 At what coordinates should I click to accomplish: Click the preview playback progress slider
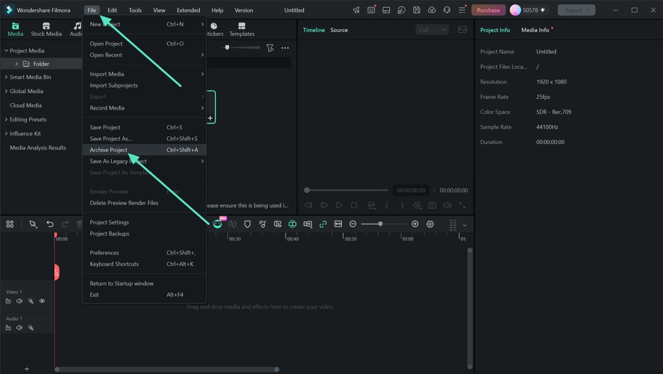[x=346, y=190]
